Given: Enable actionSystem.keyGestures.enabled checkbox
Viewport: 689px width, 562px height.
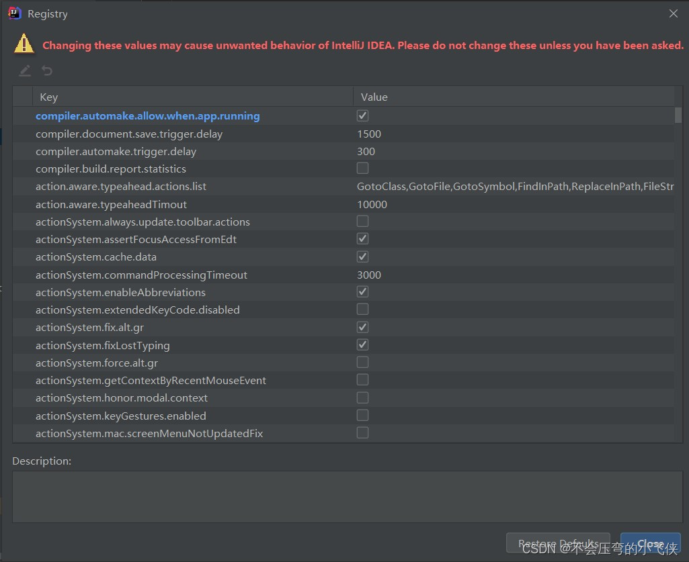Looking at the screenshot, I should coord(362,415).
